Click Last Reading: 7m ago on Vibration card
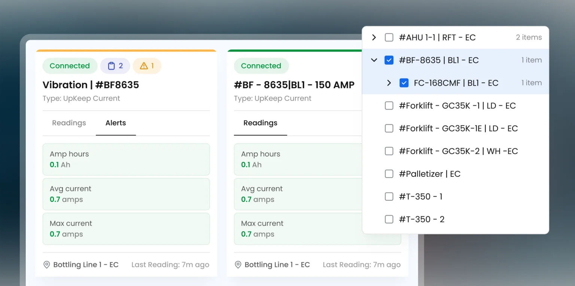 pyautogui.click(x=170, y=265)
